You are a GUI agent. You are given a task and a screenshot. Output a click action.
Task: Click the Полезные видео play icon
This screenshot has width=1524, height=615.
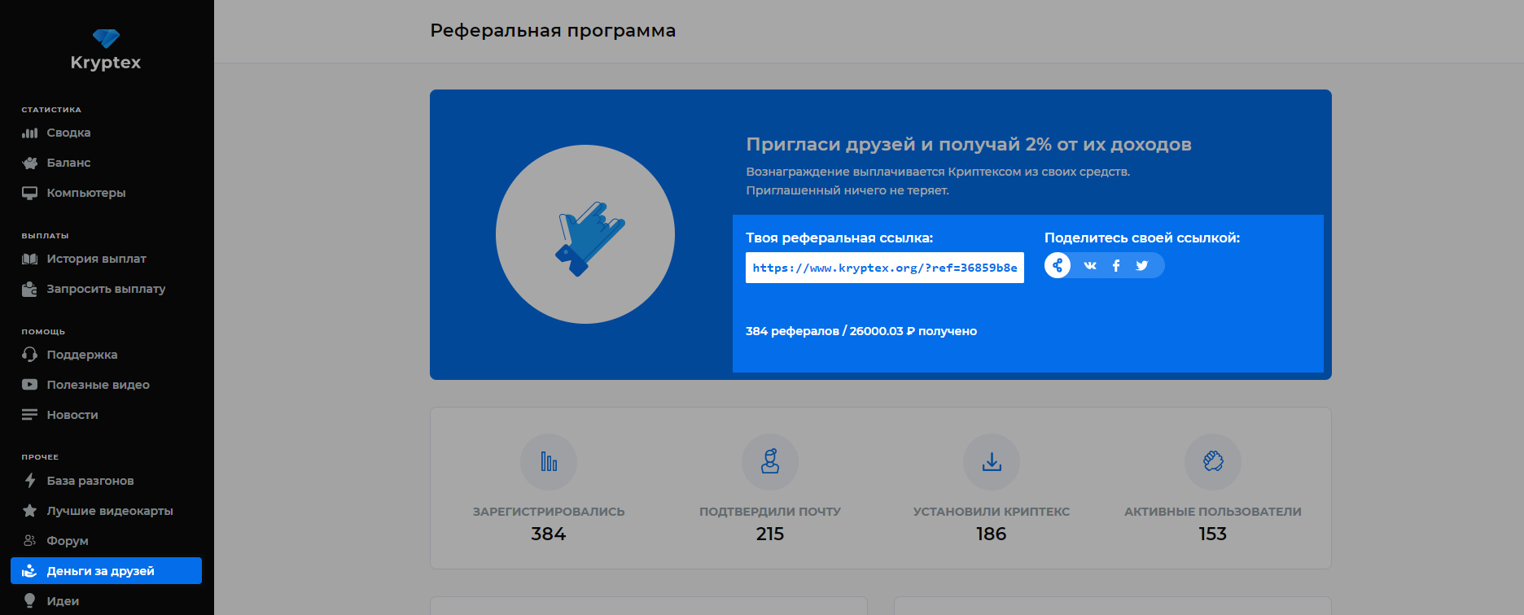[x=29, y=385]
